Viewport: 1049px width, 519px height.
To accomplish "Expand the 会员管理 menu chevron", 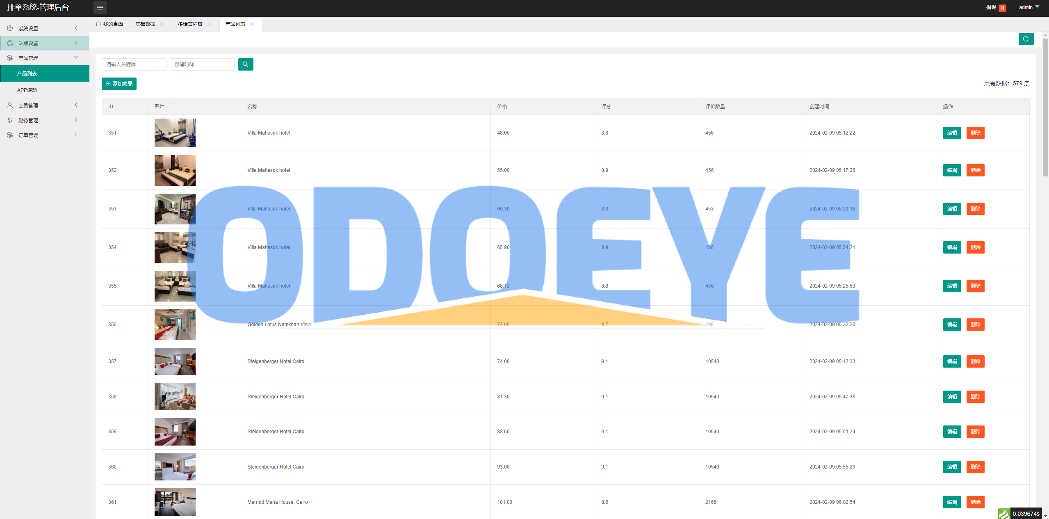I will (x=76, y=105).
